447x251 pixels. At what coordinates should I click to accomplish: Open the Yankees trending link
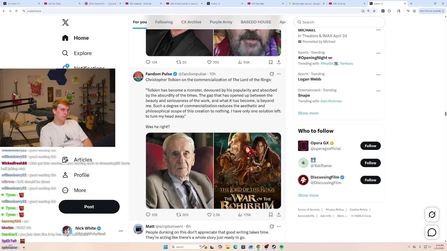click(346, 63)
